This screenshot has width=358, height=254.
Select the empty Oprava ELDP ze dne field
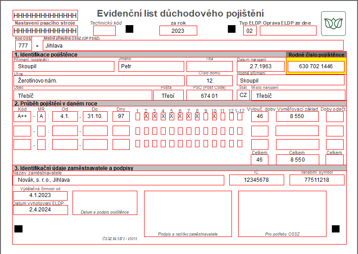click(x=288, y=31)
